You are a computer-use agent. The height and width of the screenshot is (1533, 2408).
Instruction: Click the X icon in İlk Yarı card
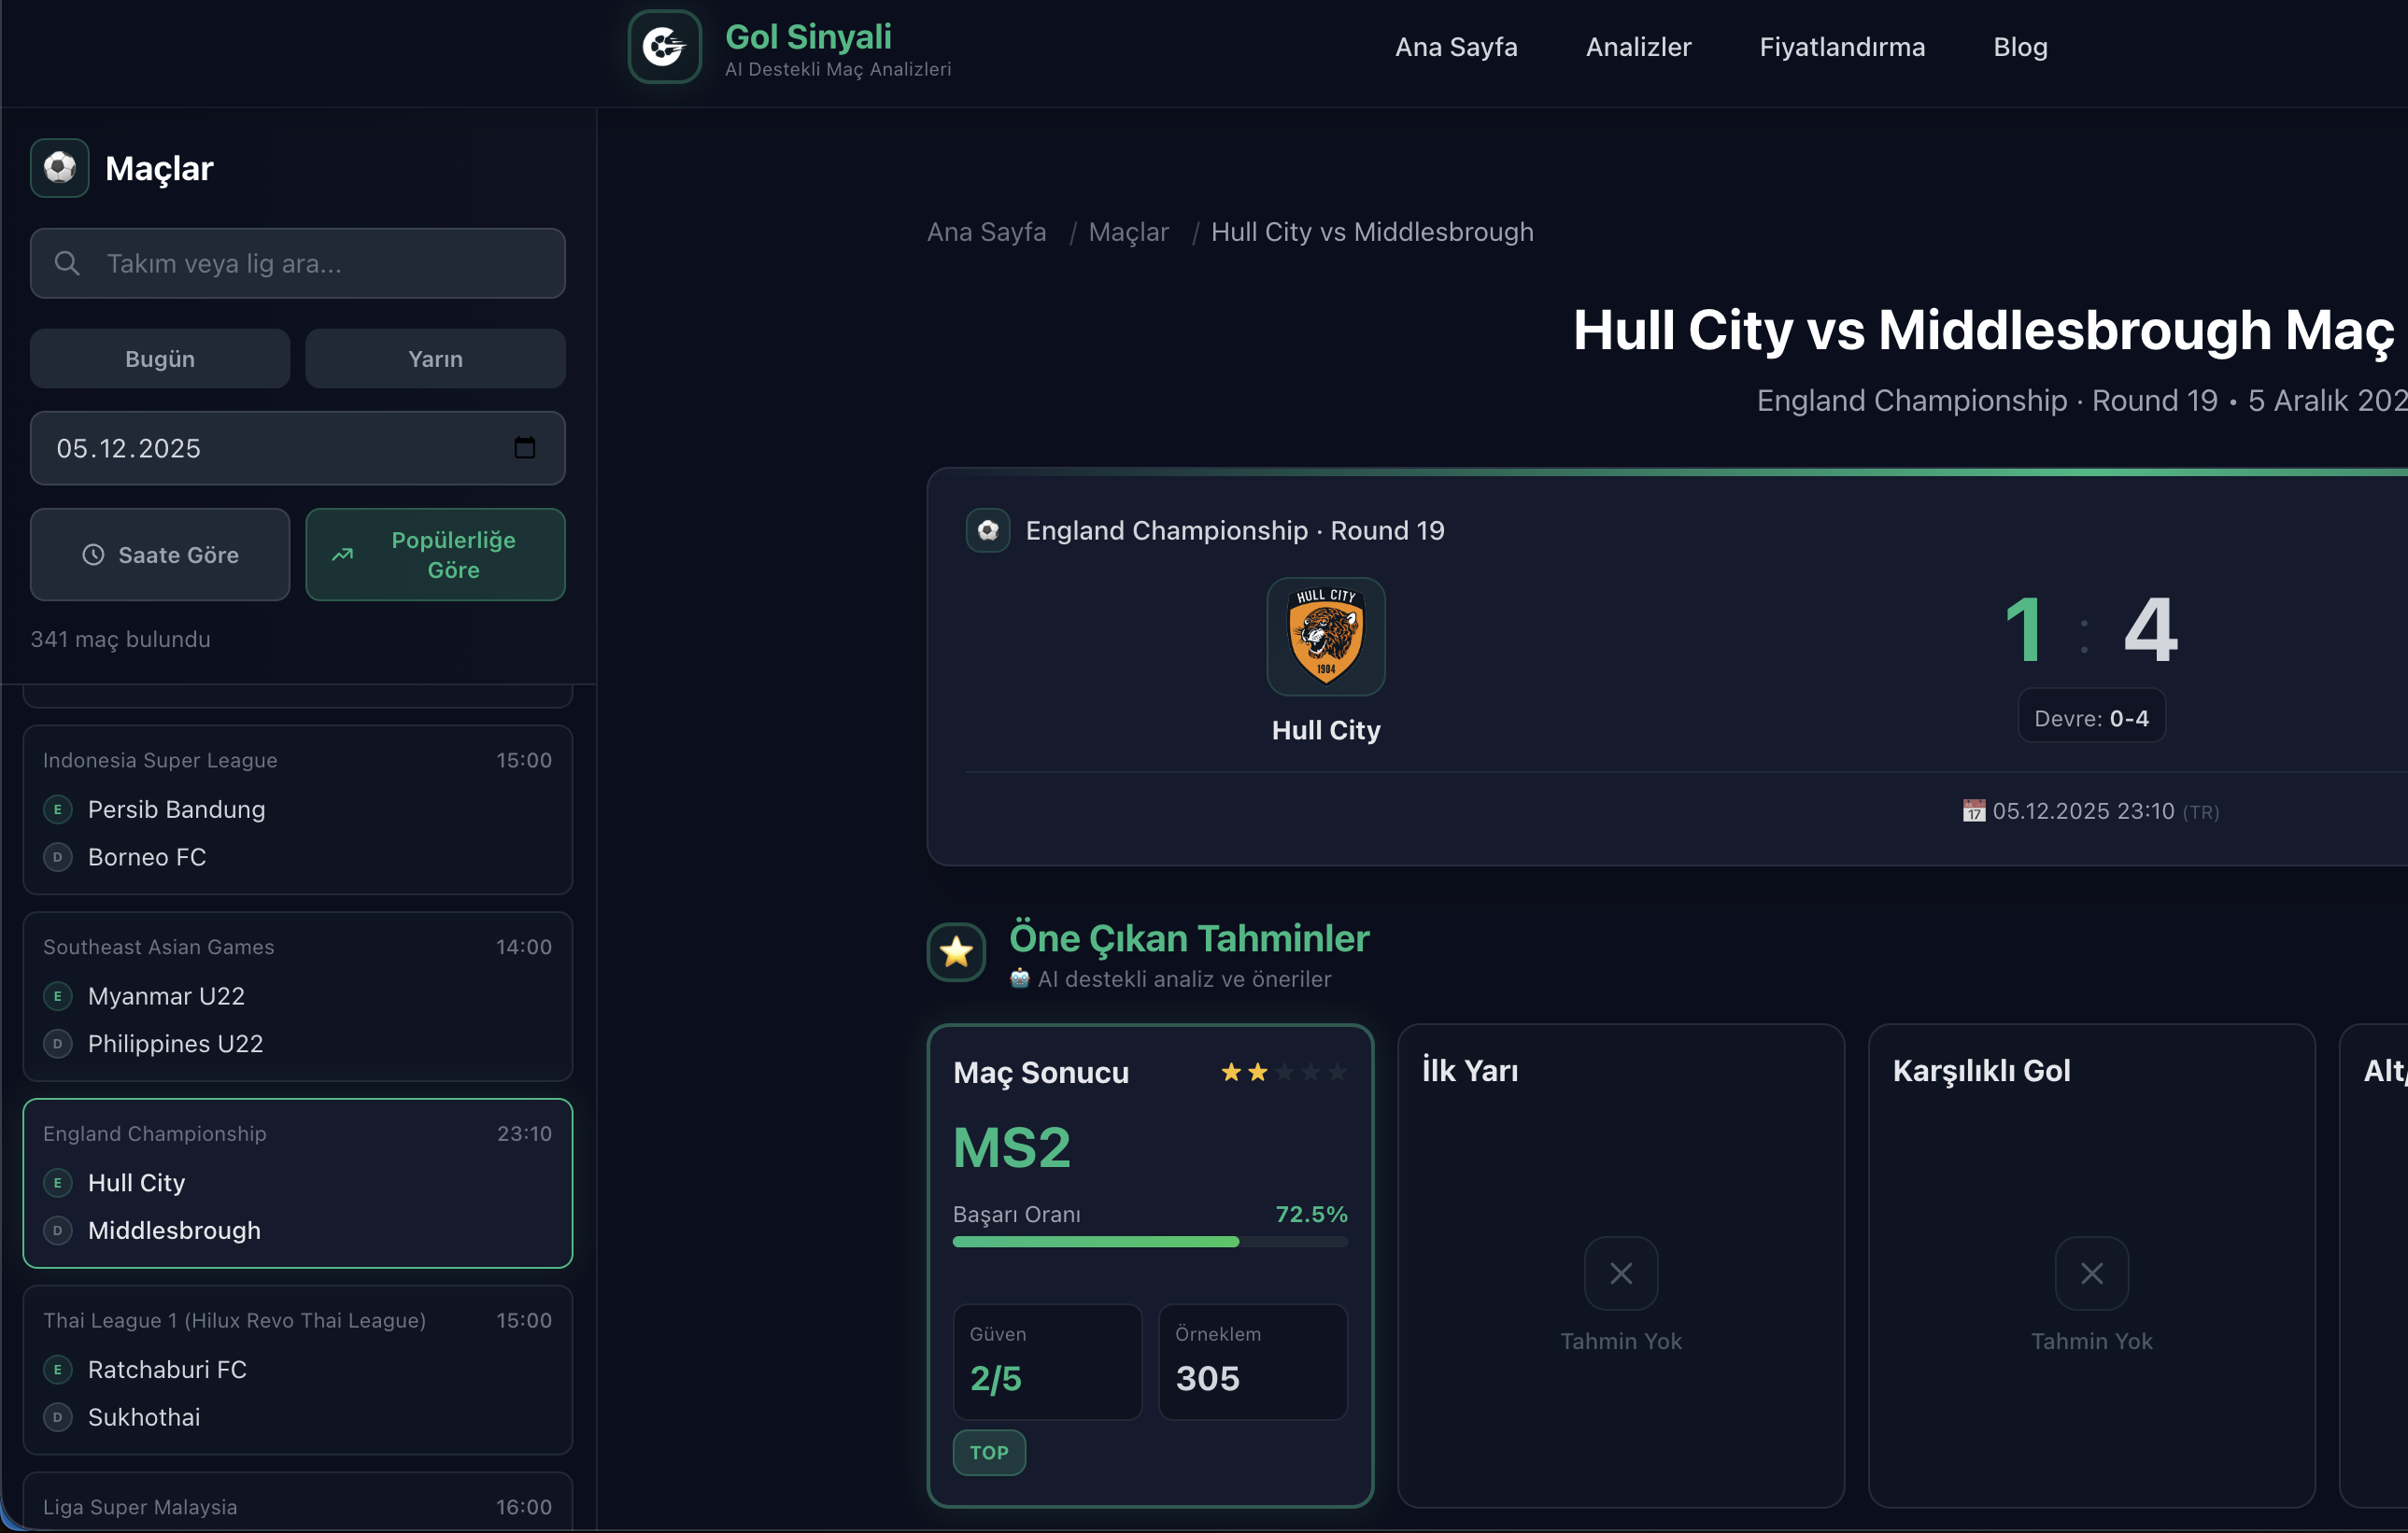(1620, 1273)
